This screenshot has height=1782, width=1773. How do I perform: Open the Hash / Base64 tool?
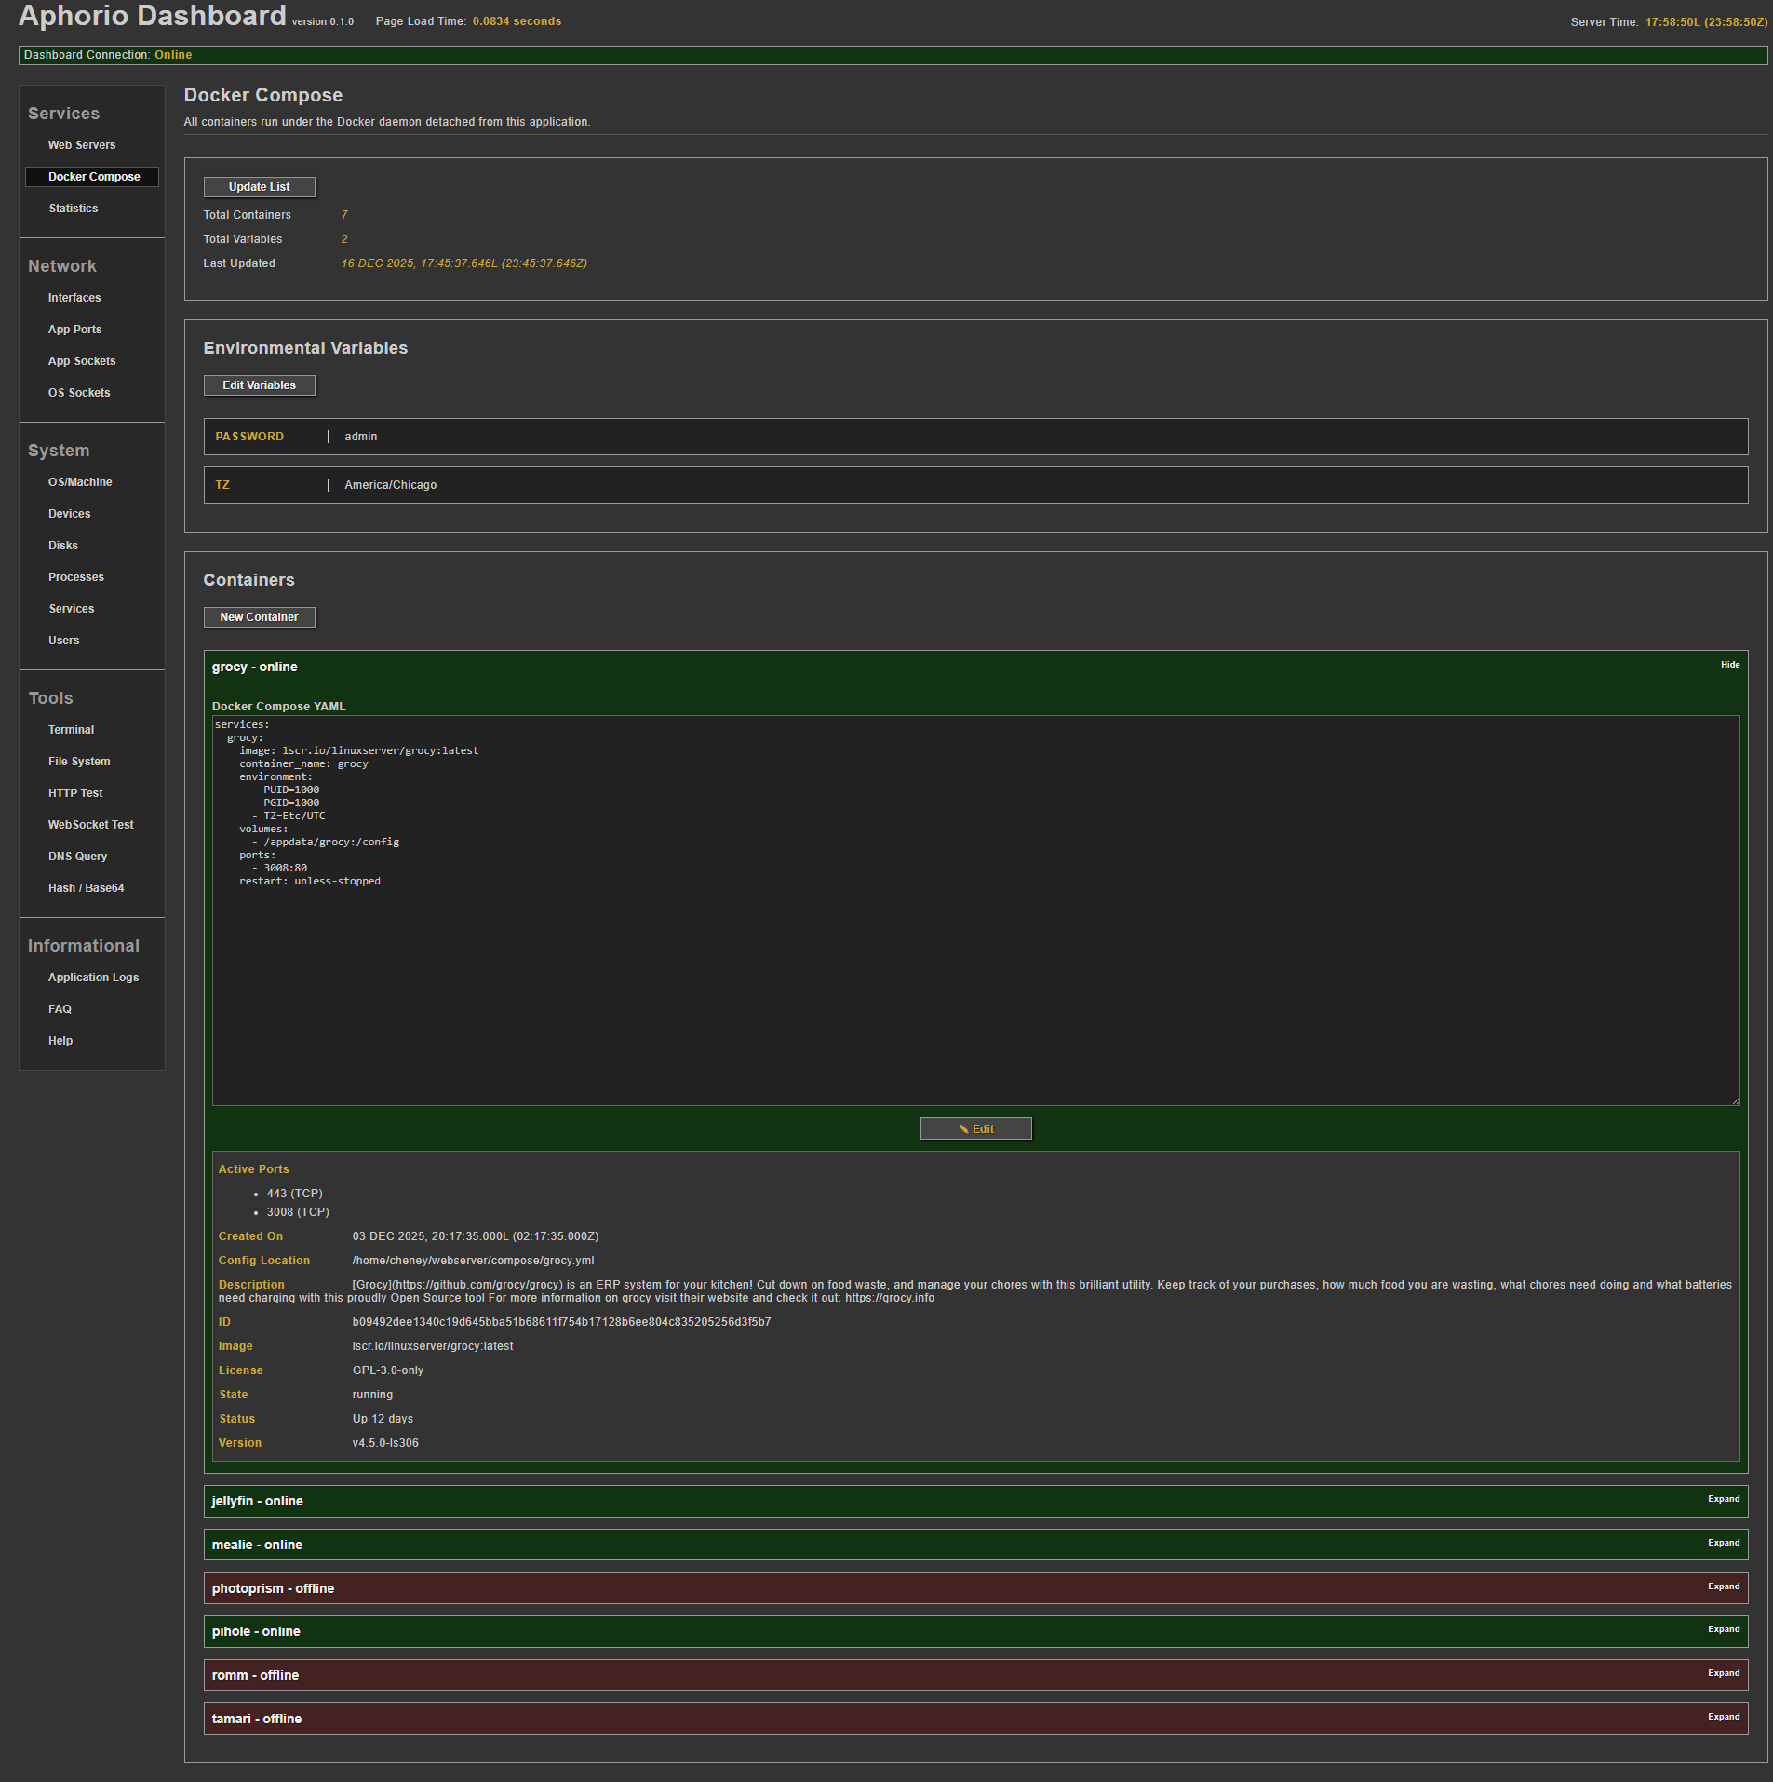87,888
